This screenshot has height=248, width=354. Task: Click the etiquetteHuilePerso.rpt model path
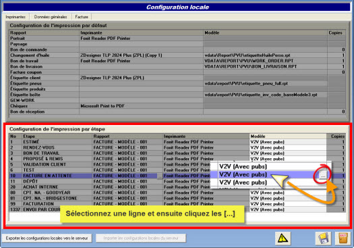(265, 55)
